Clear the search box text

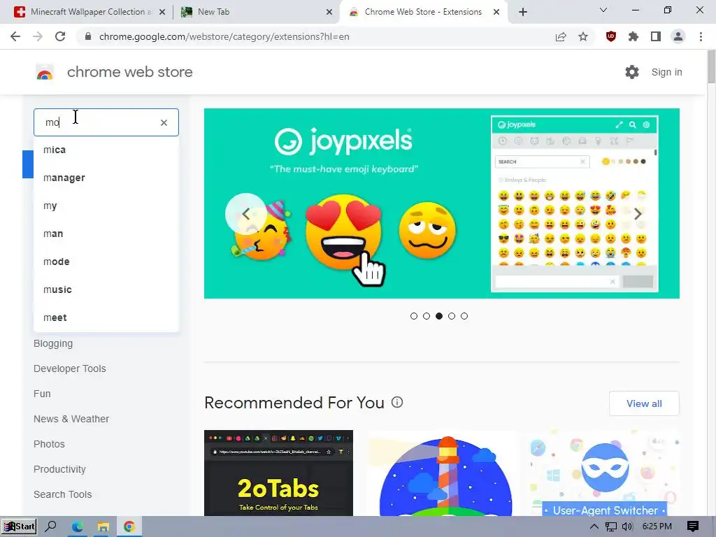pos(164,122)
